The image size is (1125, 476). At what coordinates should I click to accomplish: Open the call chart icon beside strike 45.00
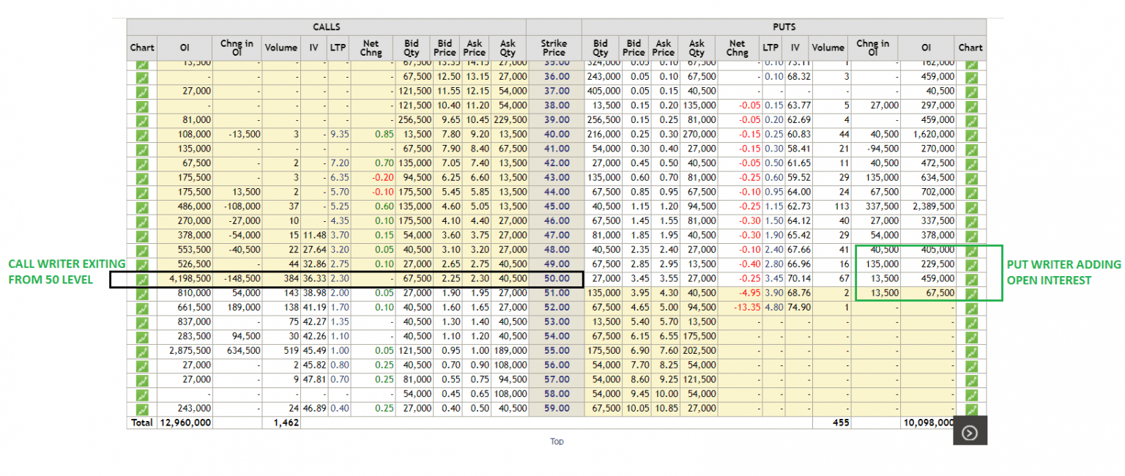click(x=141, y=206)
